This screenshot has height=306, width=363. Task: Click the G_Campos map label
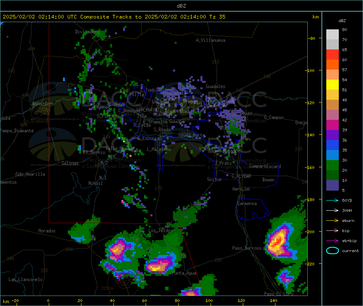[274, 117]
